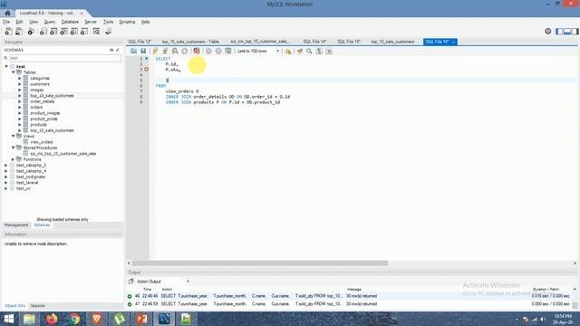Click the explain plan magnifier icon
Screen dimensions: 580x326
pyautogui.click(x=175, y=51)
